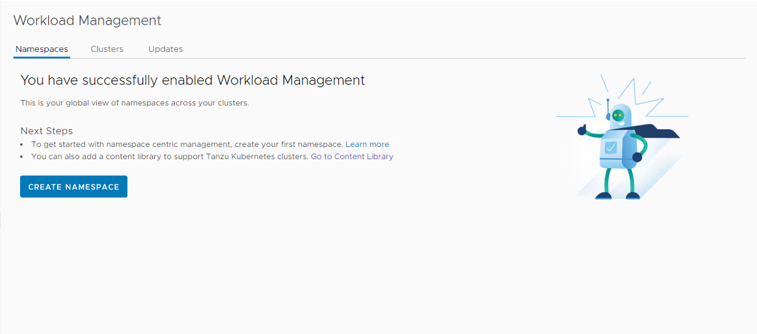The image size is (757, 334).
Task: Follow the Go to Content Library link
Action: click(352, 157)
